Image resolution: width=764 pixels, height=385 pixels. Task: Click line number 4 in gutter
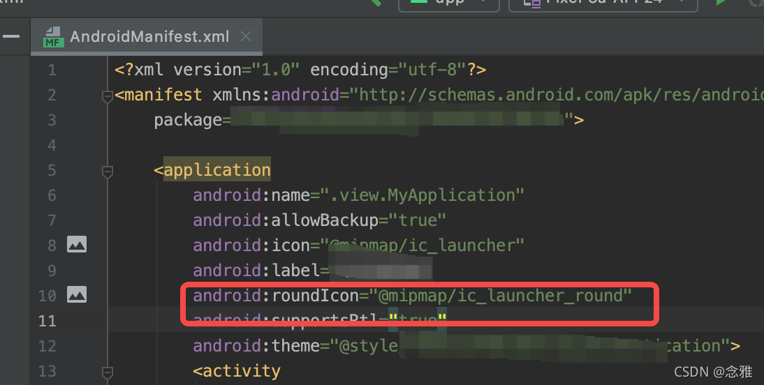tap(52, 145)
